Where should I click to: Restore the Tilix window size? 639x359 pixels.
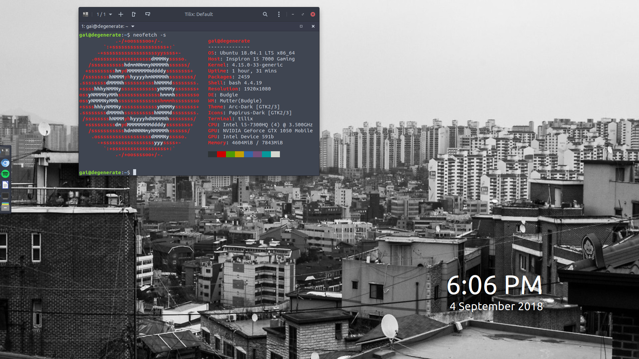click(x=303, y=14)
